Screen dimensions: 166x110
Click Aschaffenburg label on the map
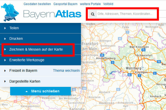coord(106,58)
